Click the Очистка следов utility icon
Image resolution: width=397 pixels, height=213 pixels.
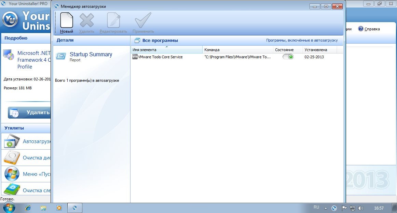point(12,189)
